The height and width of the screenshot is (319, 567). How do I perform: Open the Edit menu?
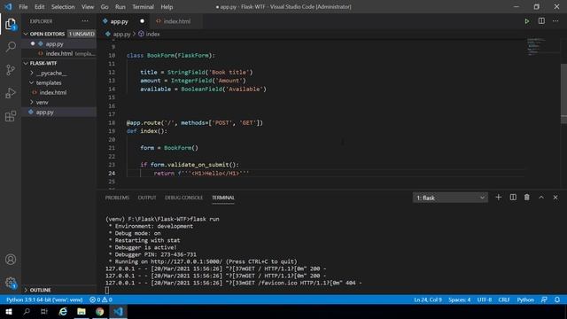[39, 7]
